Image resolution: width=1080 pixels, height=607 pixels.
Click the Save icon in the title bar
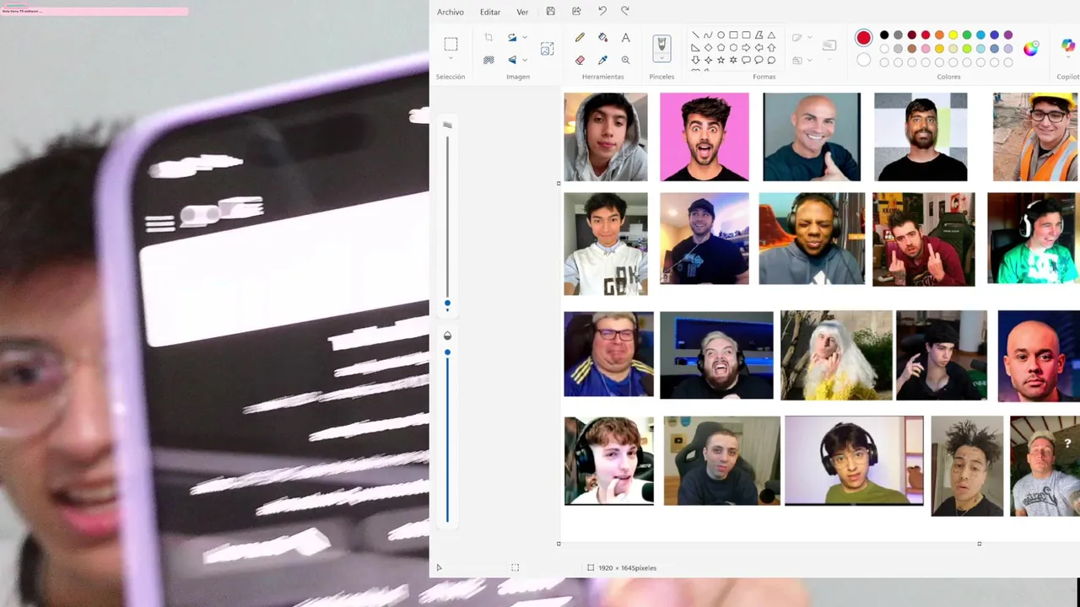tap(551, 11)
